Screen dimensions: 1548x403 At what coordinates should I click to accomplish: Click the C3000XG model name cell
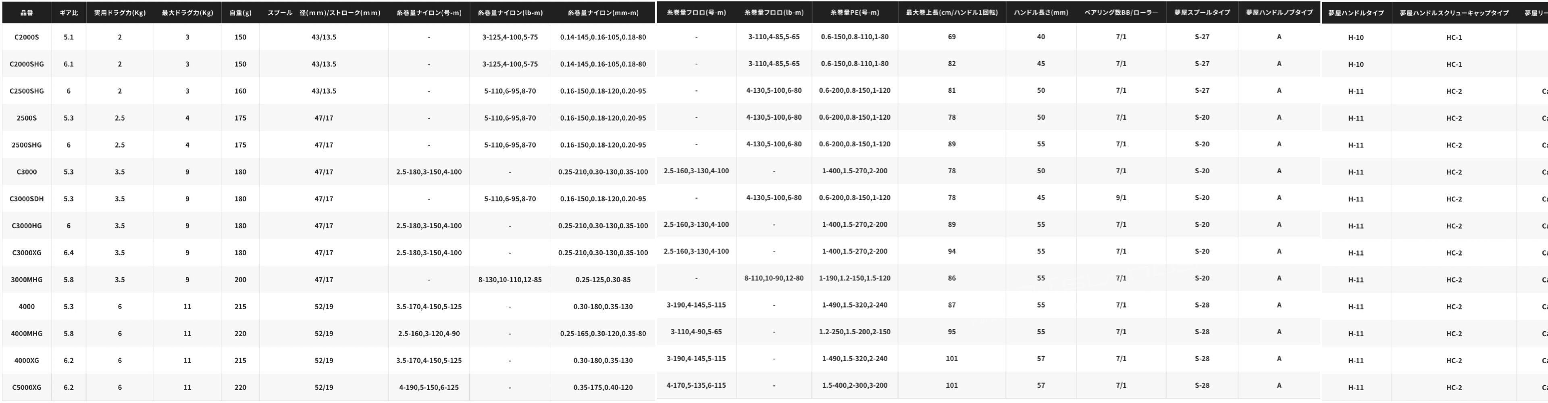click(27, 253)
